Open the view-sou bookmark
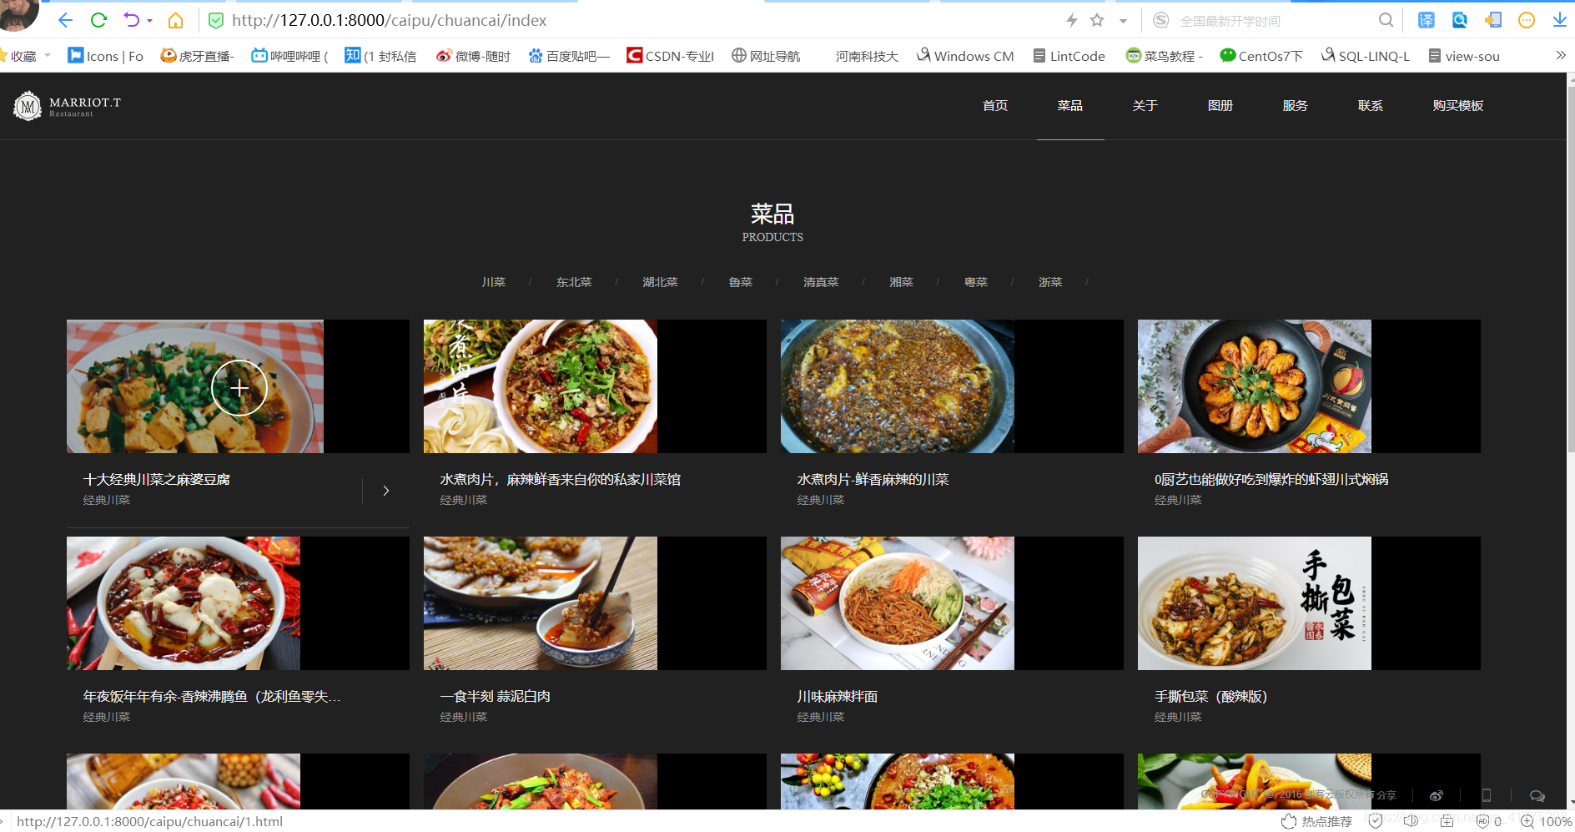The image size is (1575, 832). click(1464, 56)
